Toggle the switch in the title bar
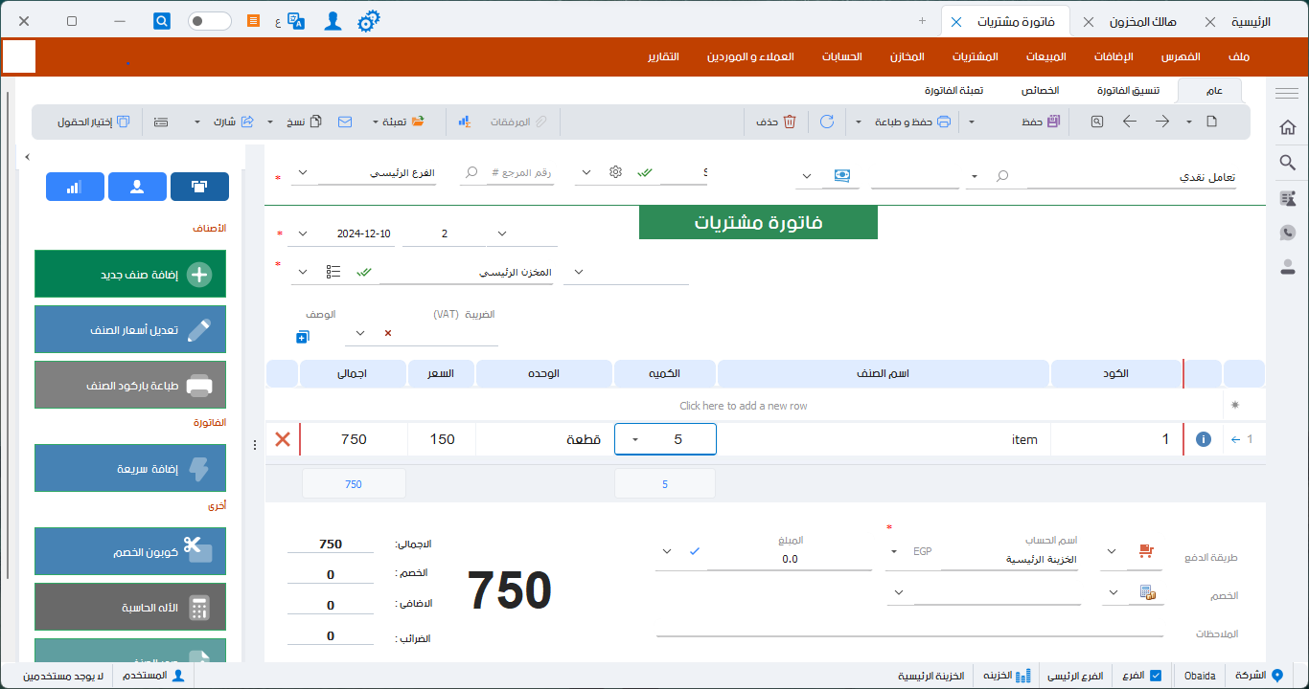This screenshot has height=689, width=1309. click(209, 21)
